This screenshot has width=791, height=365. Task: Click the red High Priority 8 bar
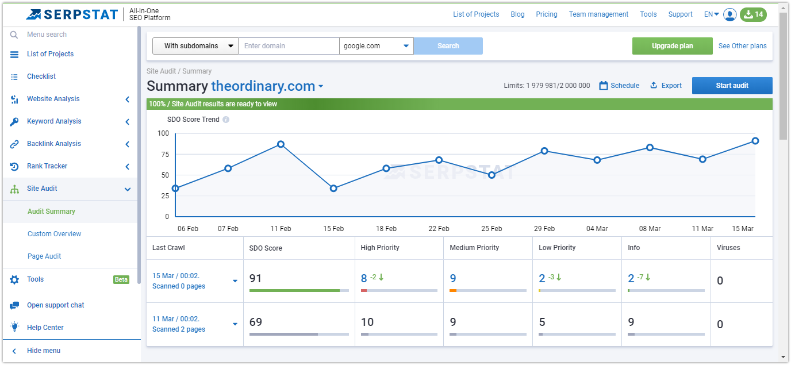coord(364,291)
